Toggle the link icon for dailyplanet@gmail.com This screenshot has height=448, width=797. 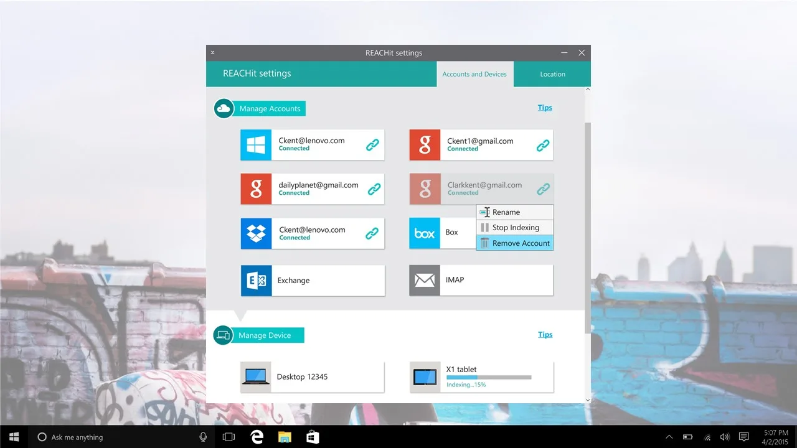(x=374, y=189)
